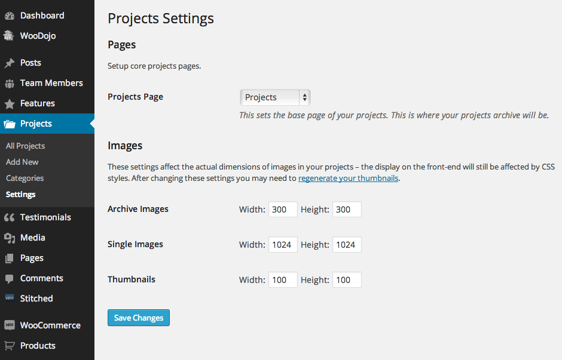Click the Comments speech bubble icon
Screen dimensions: 562x360
tap(10, 278)
